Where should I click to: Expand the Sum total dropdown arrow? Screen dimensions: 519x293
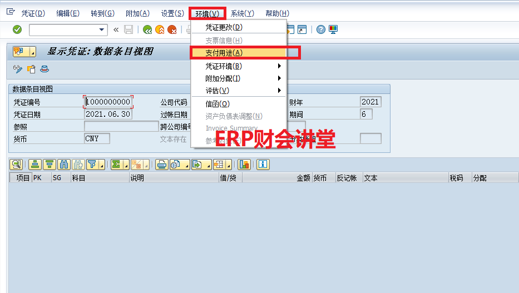(126, 165)
